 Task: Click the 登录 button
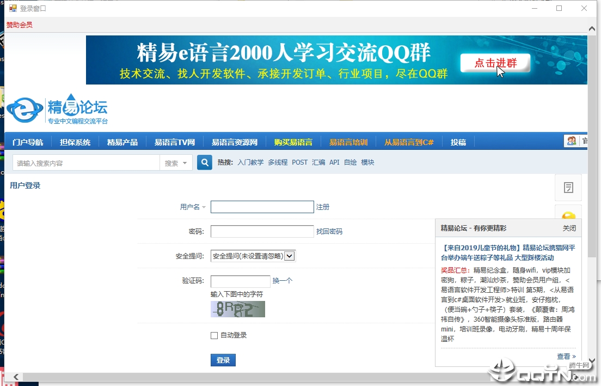coord(223,360)
